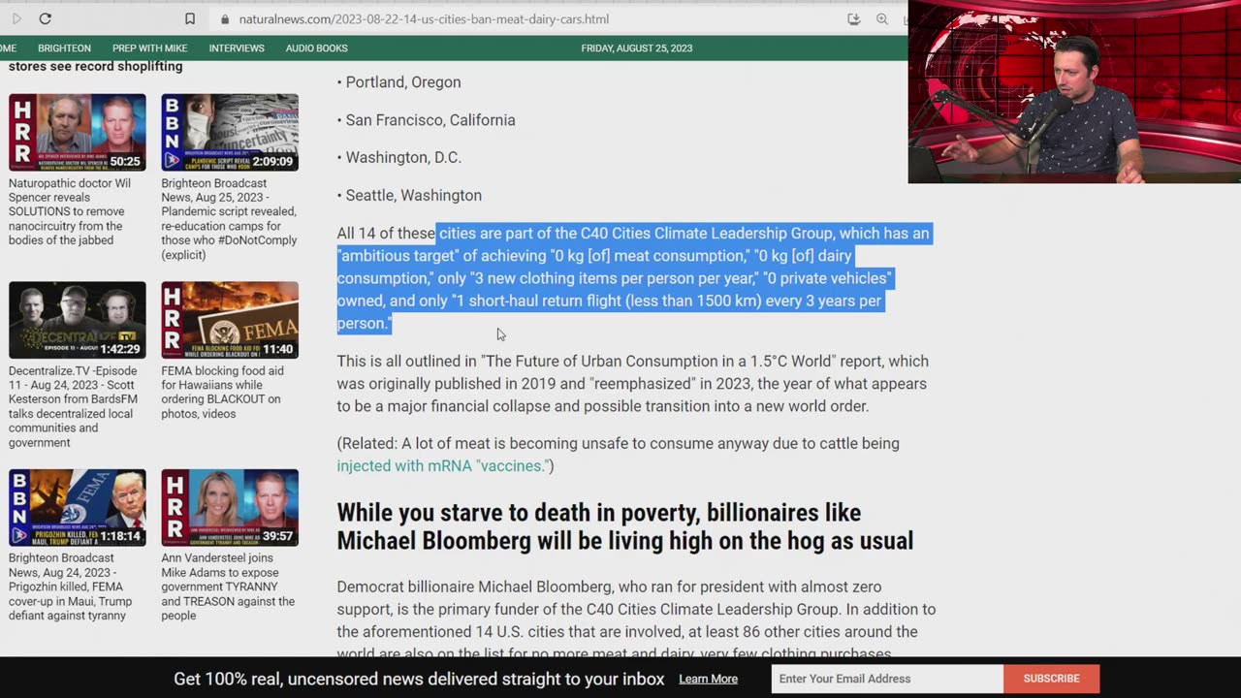Open Naturopathic doctor Wil Spencer video thumbnail
Image resolution: width=1241 pixels, height=698 pixels.
coord(78,133)
